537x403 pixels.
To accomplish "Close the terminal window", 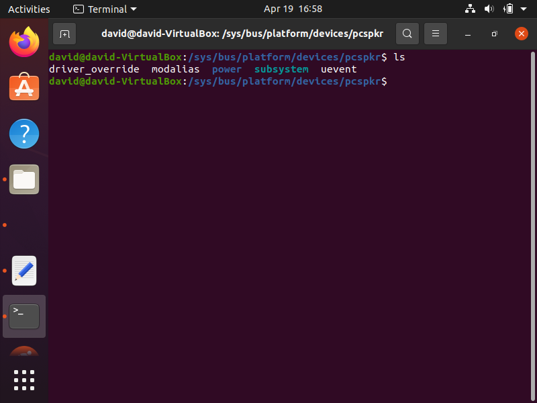I will tap(521, 34).
